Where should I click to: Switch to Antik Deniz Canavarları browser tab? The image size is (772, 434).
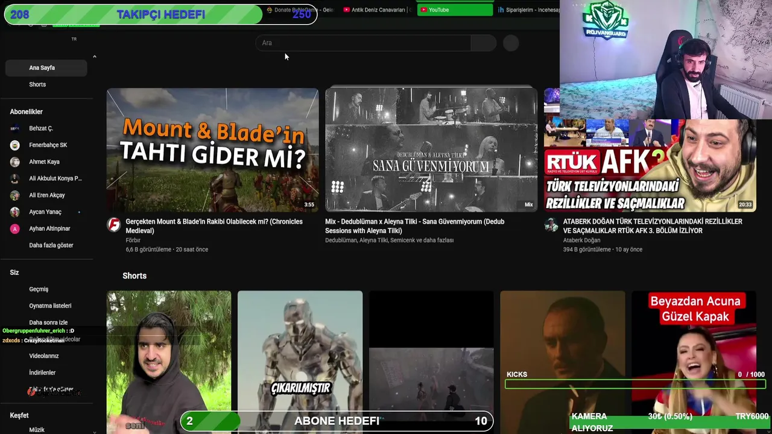click(x=378, y=10)
